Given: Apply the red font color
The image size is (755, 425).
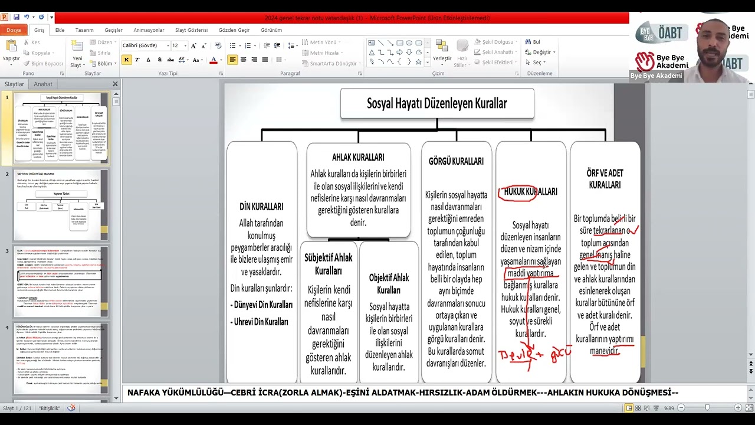Looking at the screenshot, I should 214,60.
